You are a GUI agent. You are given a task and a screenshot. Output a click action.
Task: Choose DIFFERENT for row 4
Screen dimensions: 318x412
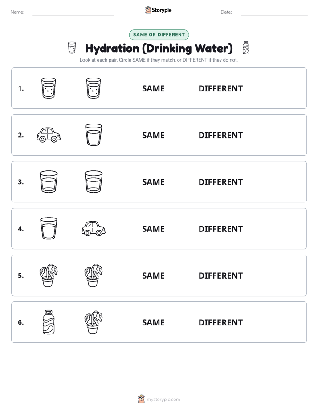pos(220,229)
